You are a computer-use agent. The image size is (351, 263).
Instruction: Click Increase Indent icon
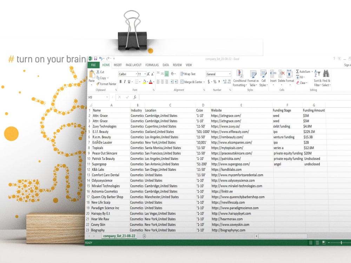coord(177,82)
